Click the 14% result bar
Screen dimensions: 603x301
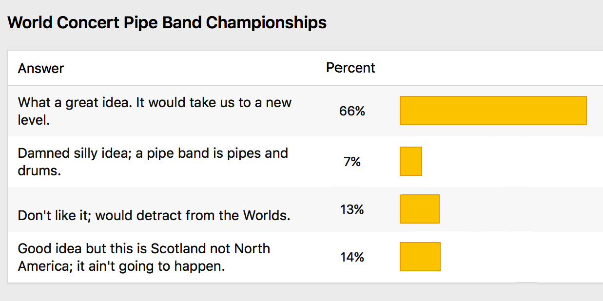tap(420, 257)
